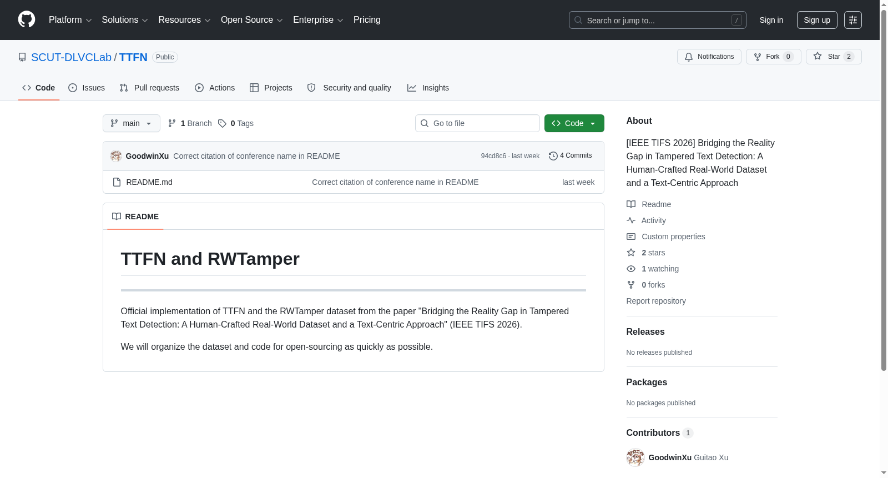Click the README book icon in tab
The image size is (888, 478).
(x=117, y=217)
